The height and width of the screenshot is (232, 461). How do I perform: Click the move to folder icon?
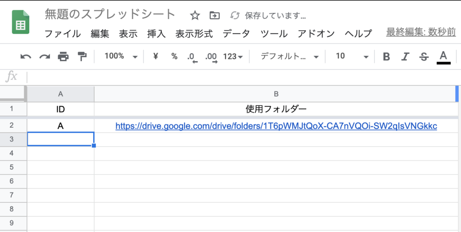click(215, 16)
